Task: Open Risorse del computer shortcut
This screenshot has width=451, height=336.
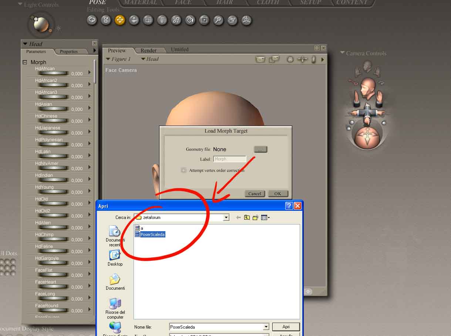Action: (x=115, y=309)
